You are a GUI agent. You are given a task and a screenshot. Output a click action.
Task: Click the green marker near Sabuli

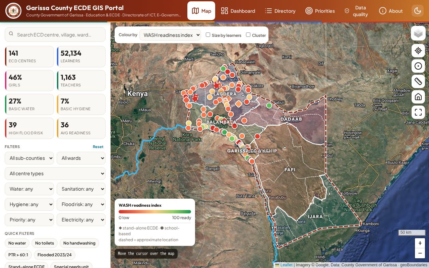(x=269, y=106)
